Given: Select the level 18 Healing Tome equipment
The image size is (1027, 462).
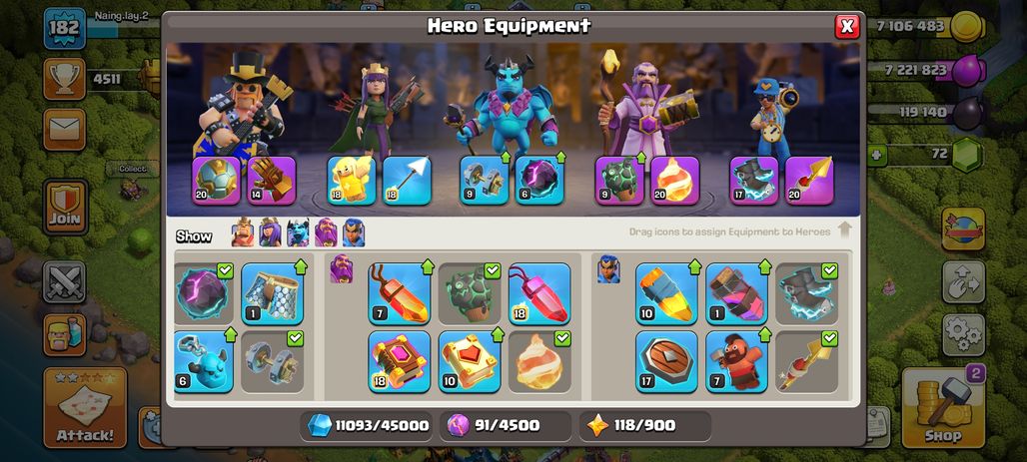Looking at the screenshot, I should 399,361.
